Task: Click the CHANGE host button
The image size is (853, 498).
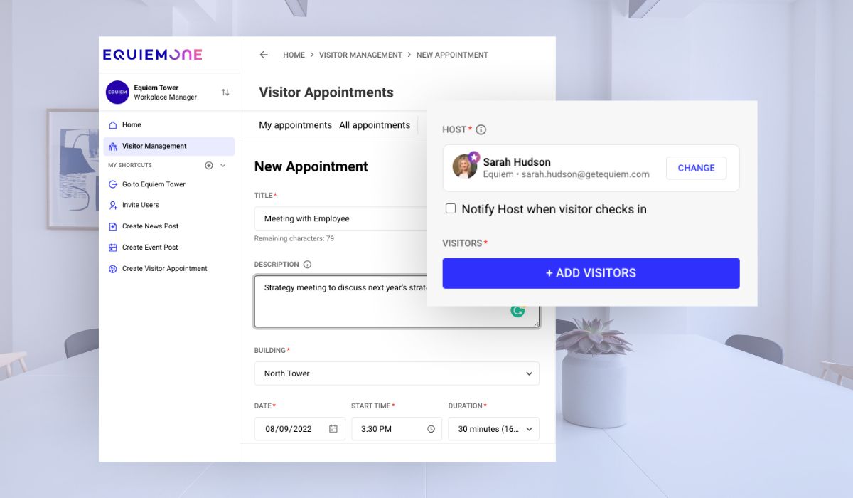Action: click(696, 168)
